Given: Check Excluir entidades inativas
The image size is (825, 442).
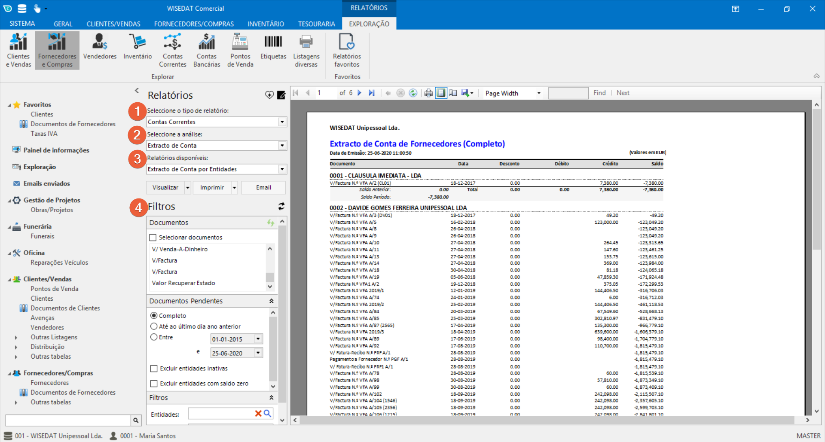Looking at the screenshot, I should [154, 369].
